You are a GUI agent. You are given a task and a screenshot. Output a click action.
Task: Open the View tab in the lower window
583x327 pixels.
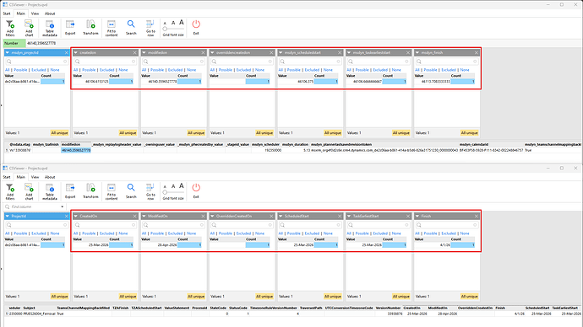[35, 177]
